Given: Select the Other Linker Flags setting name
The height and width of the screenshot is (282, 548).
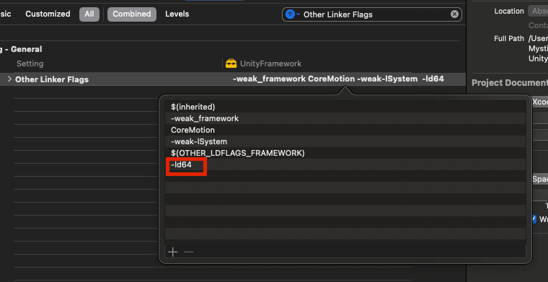Looking at the screenshot, I should coord(52,79).
